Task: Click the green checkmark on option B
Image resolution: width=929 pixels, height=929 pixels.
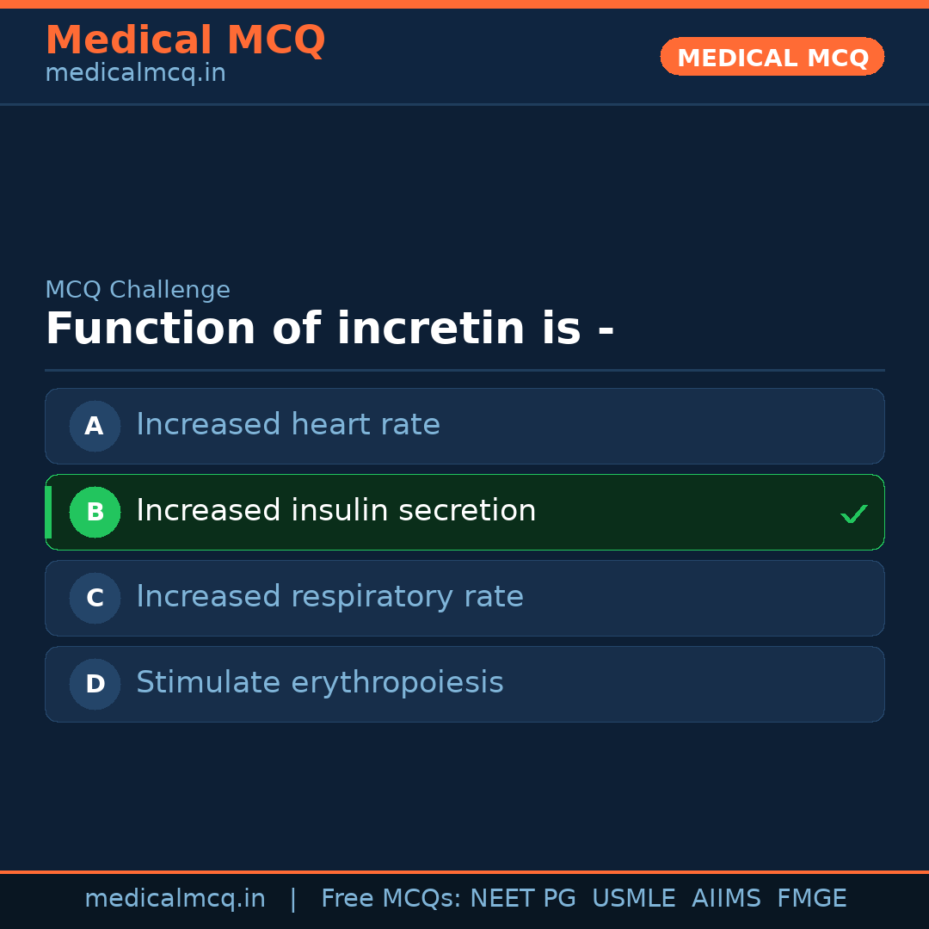Action: click(x=853, y=514)
